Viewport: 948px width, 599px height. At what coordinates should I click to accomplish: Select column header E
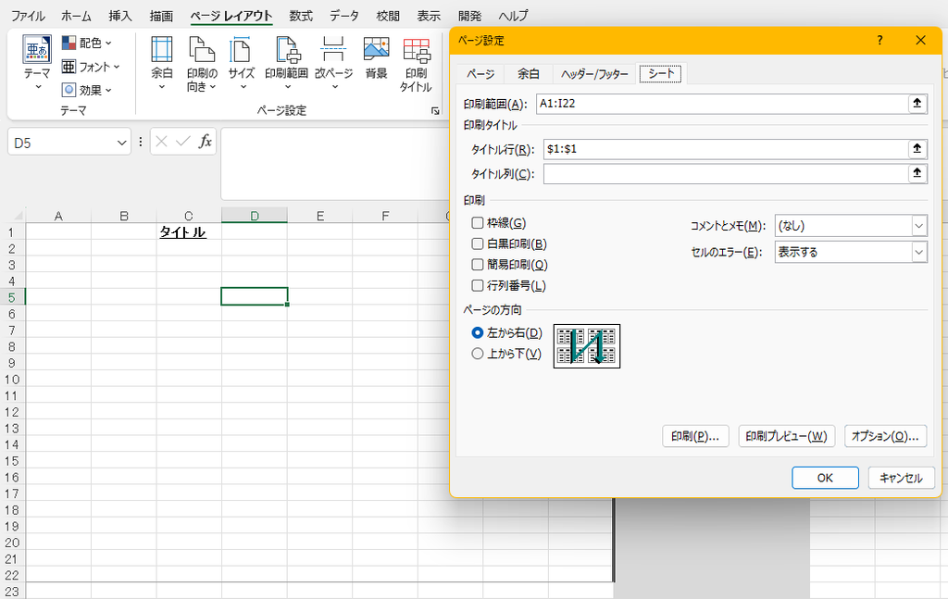(319, 216)
